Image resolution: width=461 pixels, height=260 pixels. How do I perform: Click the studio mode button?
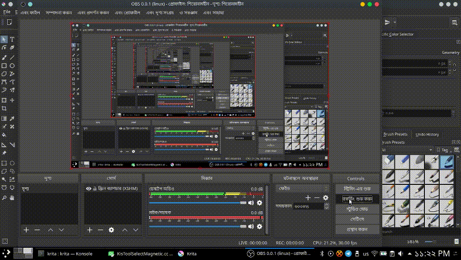pyautogui.click(x=357, y=209)
